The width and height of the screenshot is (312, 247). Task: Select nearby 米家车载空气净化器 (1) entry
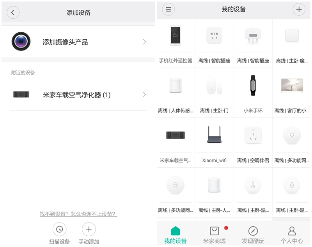pos(76,95)
